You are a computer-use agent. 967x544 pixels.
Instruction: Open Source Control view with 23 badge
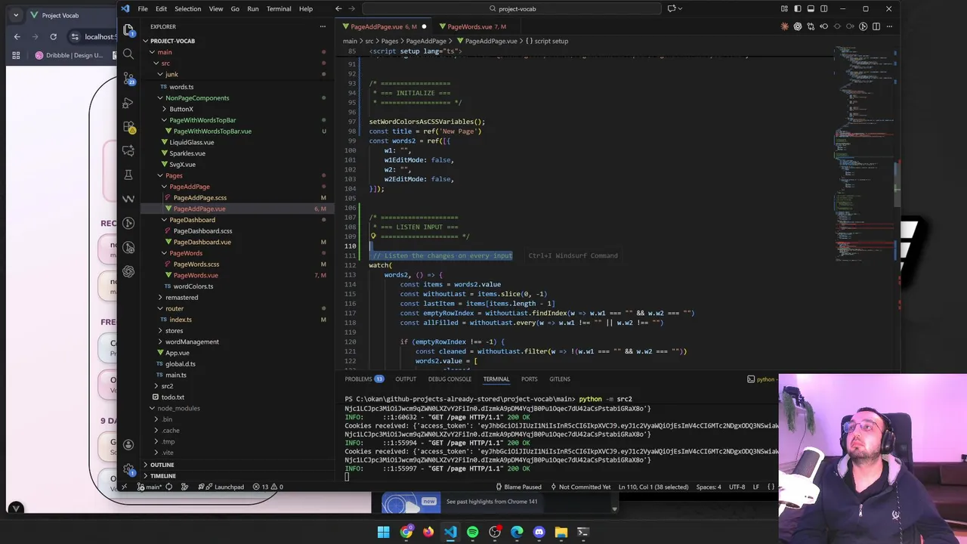coord(128,79)
